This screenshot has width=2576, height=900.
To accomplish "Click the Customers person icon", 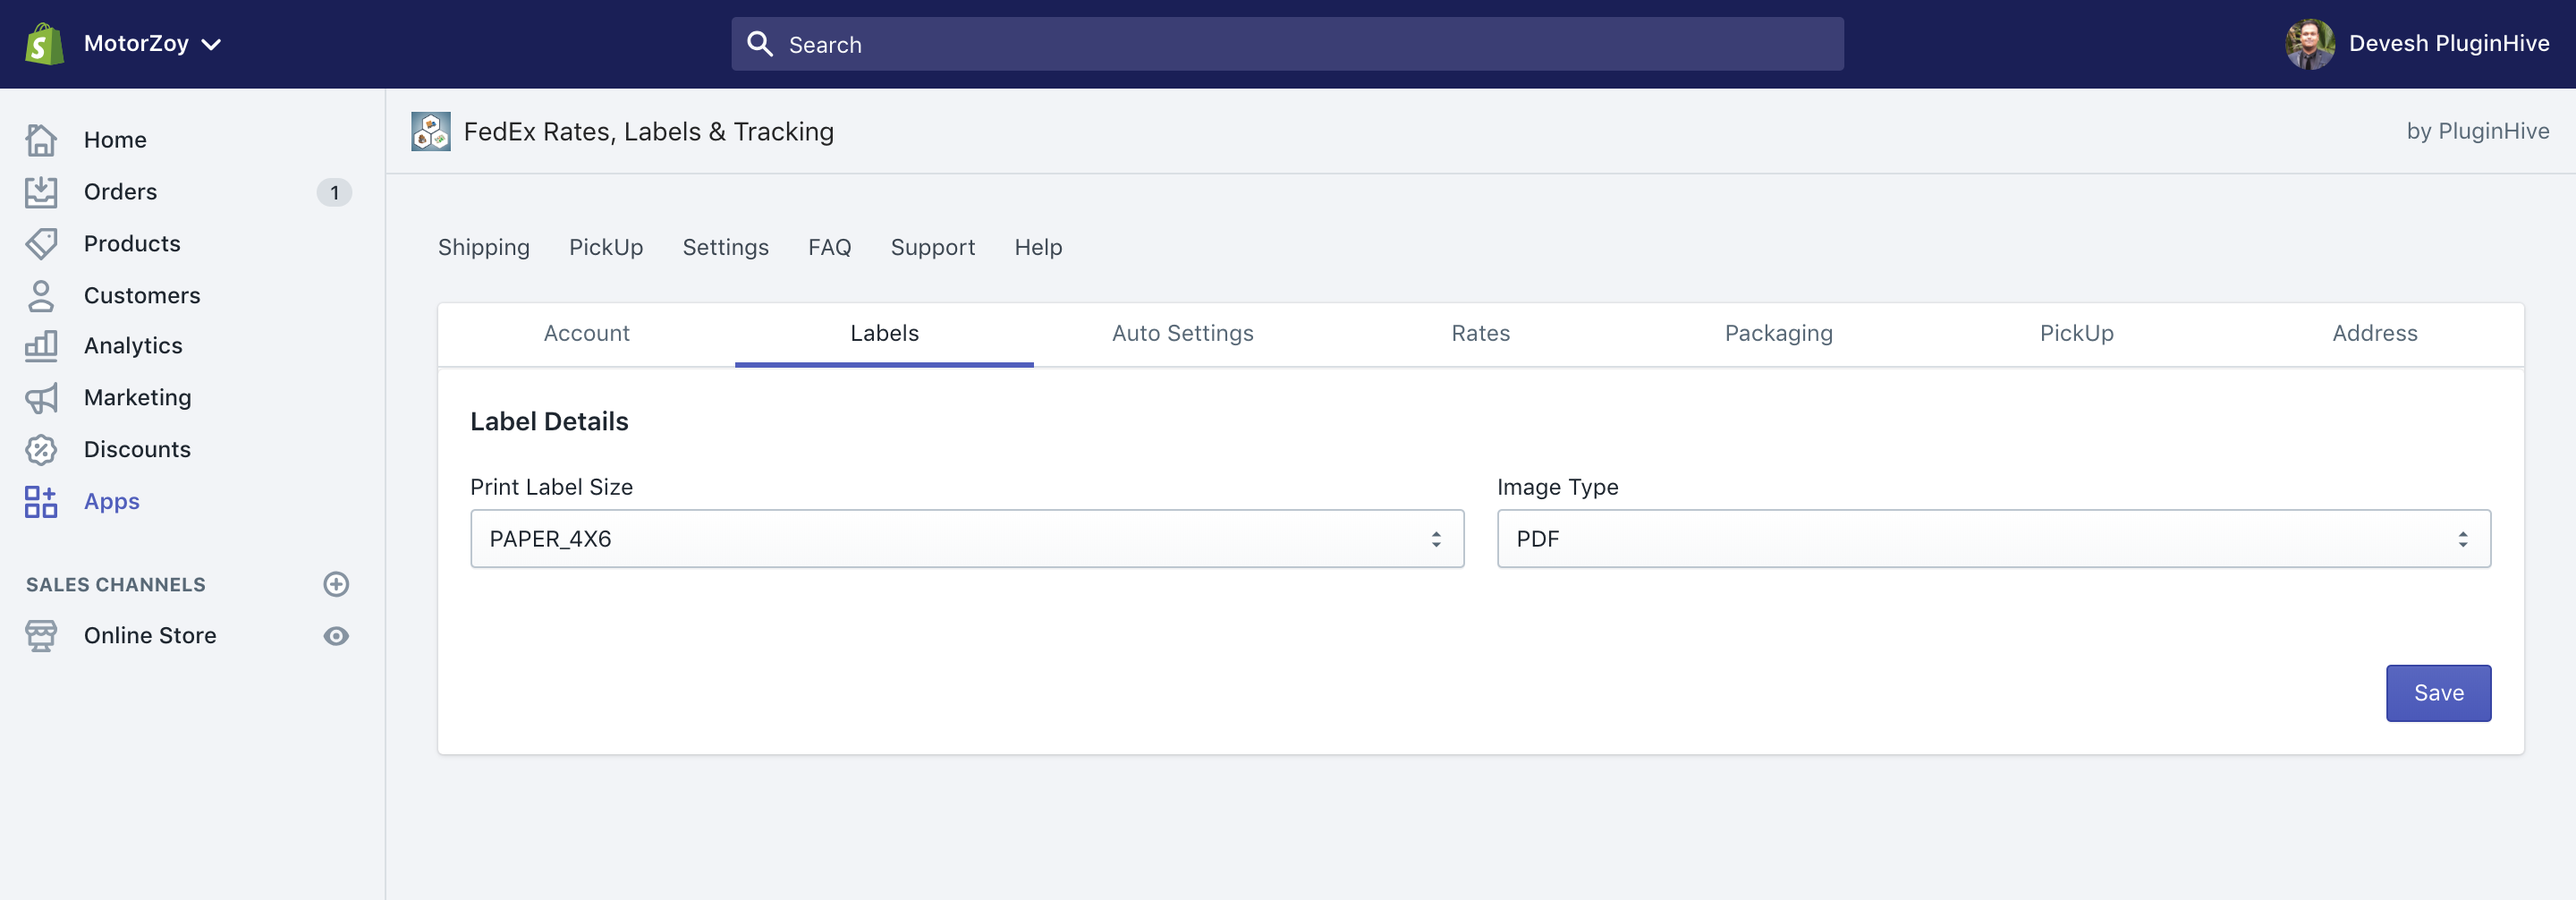I will (41, 296).
